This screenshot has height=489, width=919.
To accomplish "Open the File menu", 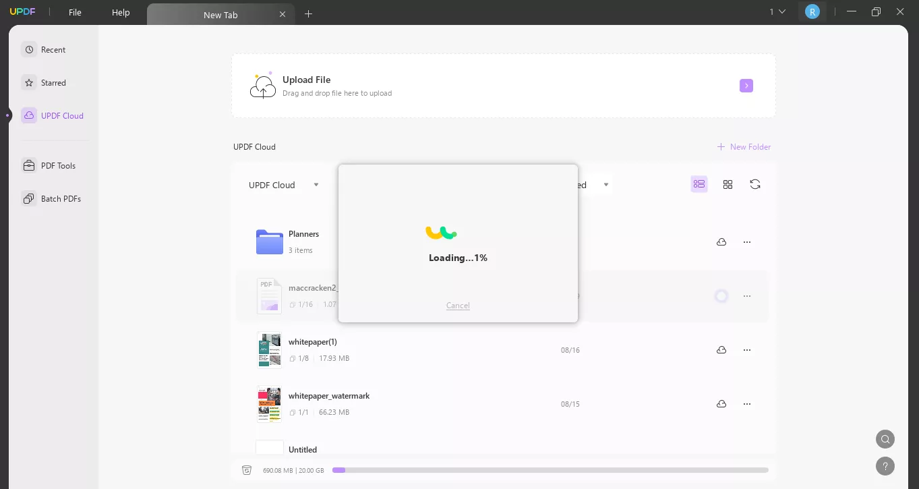I will (75, 12).
